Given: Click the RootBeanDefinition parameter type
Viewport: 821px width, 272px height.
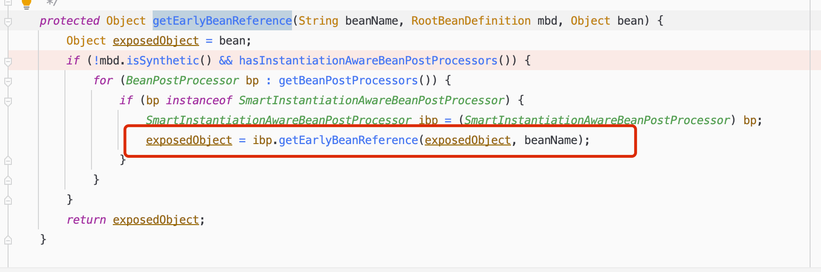Looking at the screenshot, I should (470, 21).
